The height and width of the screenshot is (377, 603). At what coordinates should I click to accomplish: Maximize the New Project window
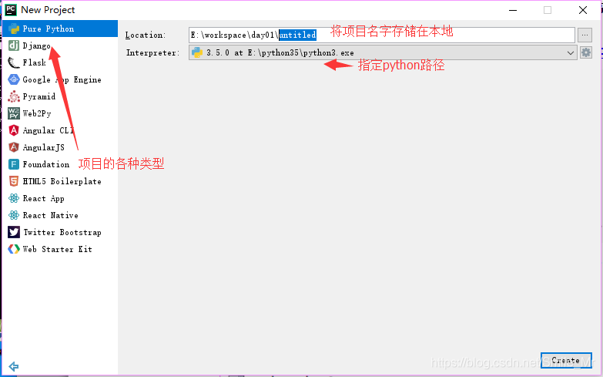coord(548,10)
